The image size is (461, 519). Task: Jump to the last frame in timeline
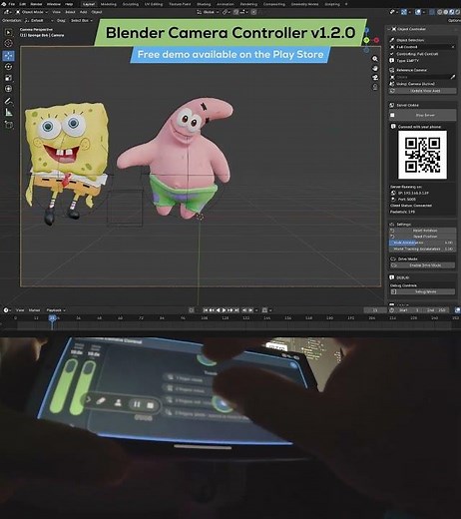coord(236,310)
